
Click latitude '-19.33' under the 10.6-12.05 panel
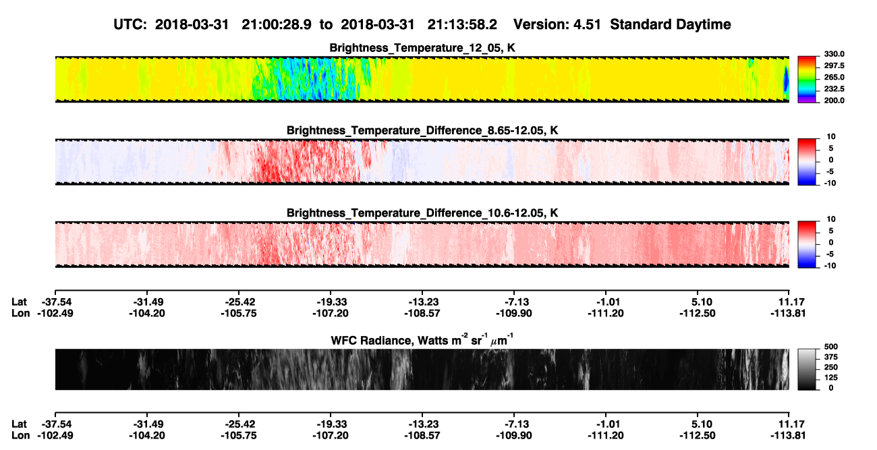click(330, 302)
